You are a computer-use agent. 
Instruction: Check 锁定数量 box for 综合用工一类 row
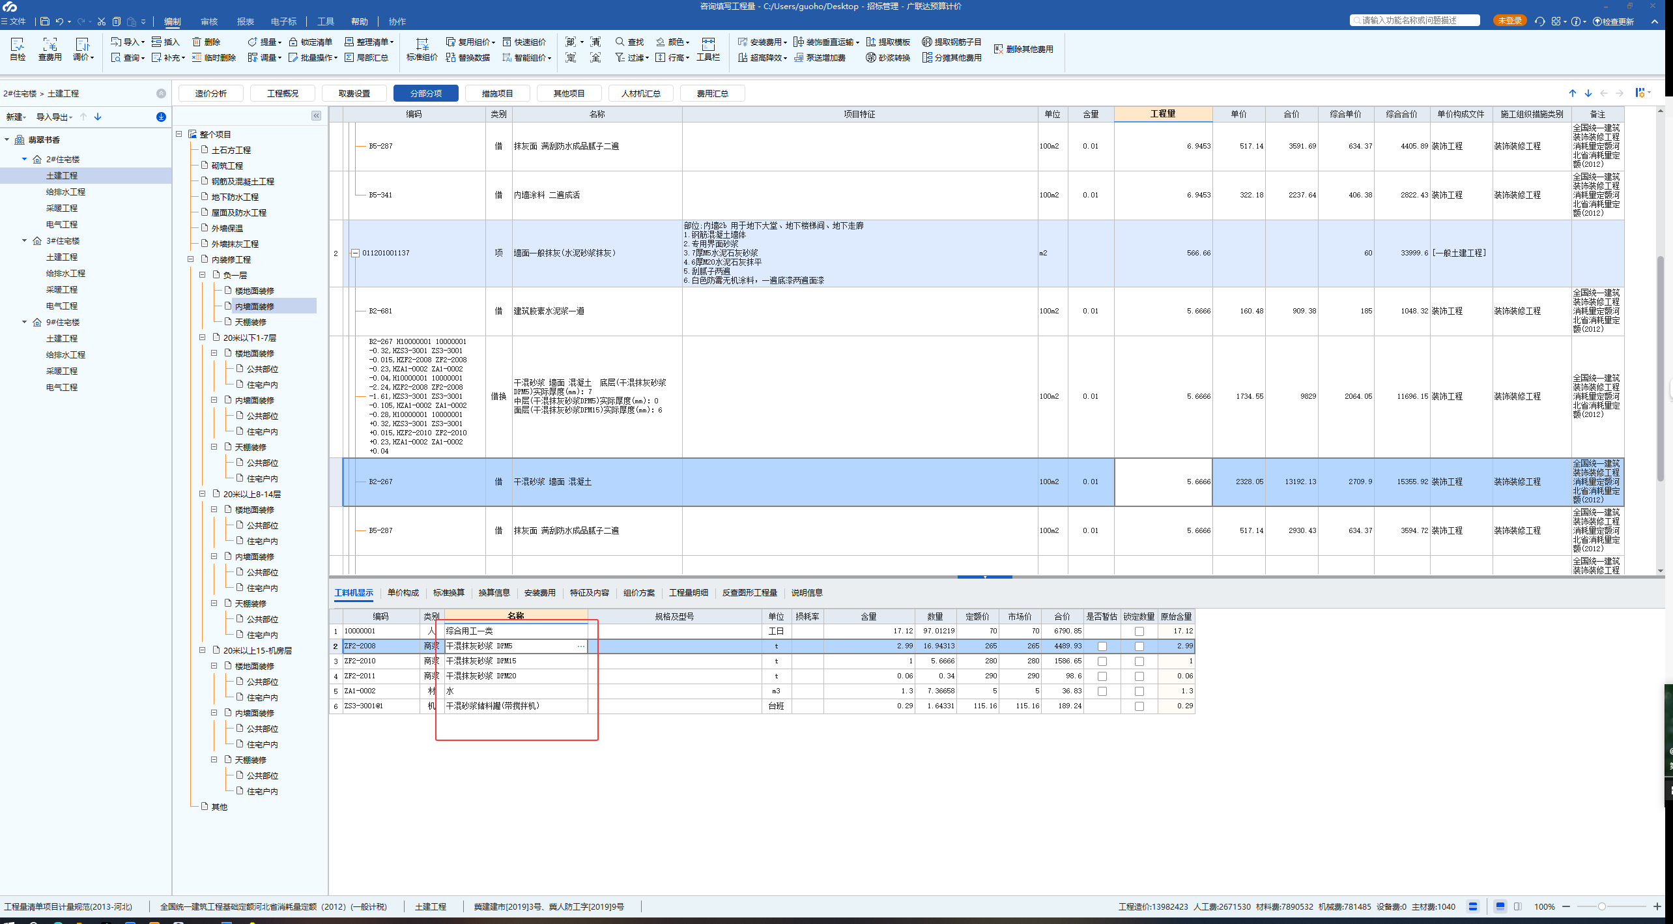(x=1139, y=631)
